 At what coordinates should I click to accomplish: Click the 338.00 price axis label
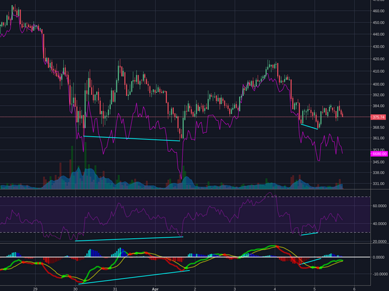[379, 173]
